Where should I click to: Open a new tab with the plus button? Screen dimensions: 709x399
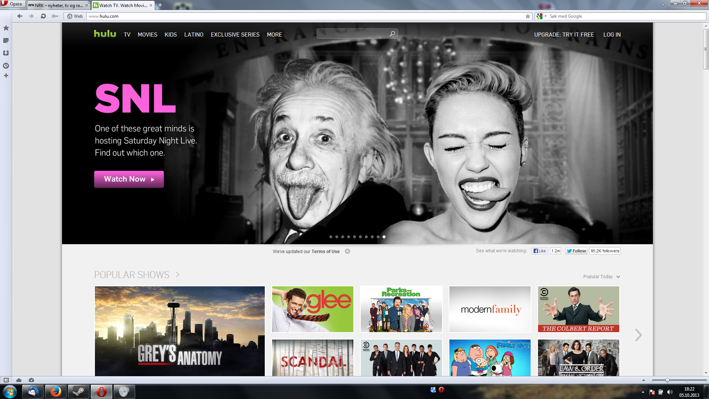click(x=160, y=5)
